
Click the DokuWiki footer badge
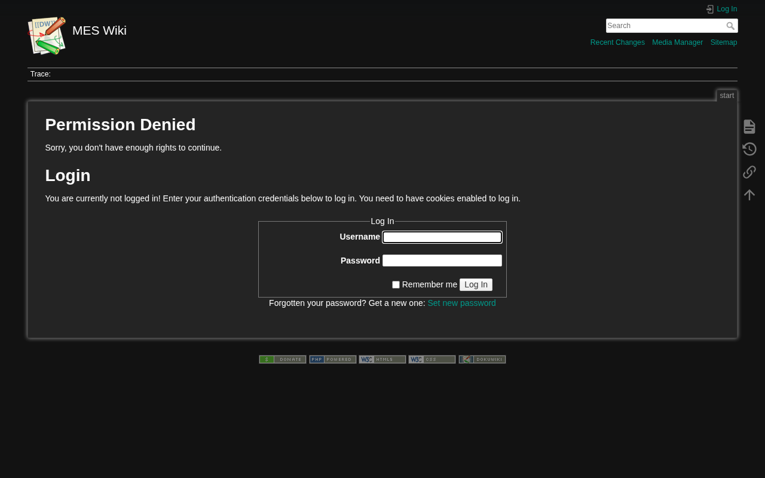pos(482,359)
